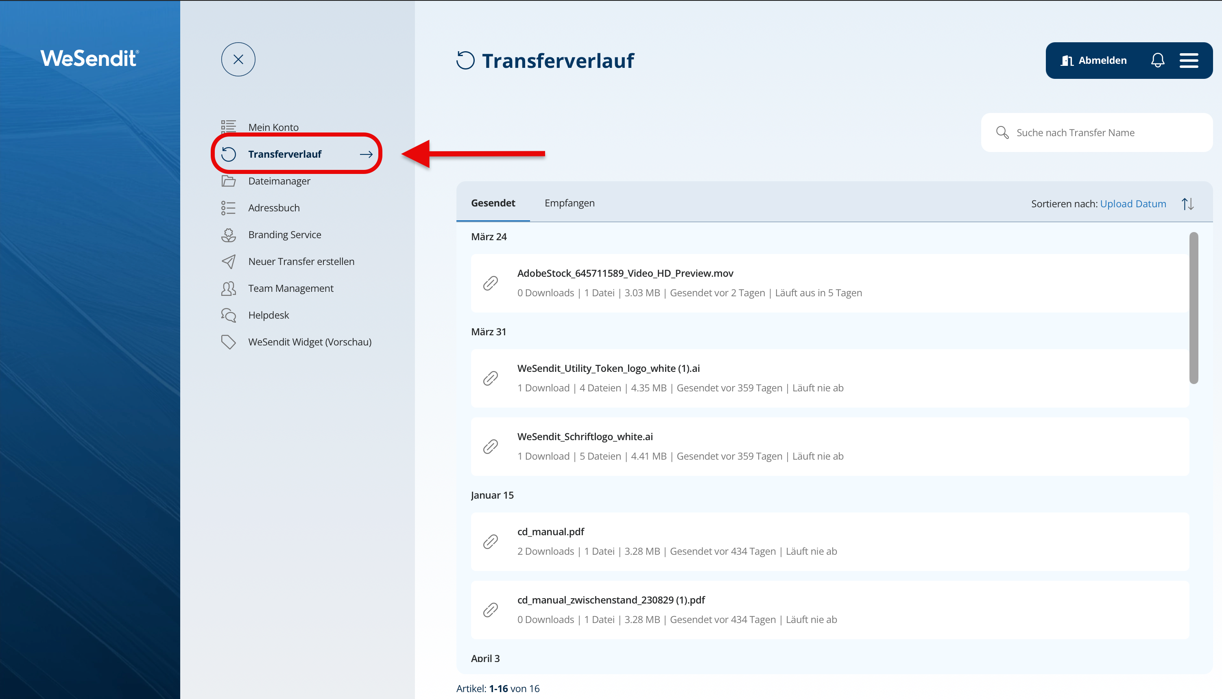Switch to the Empfangen tab
Viewport: 1222px width, 699px height.
(x=569, y=203)
